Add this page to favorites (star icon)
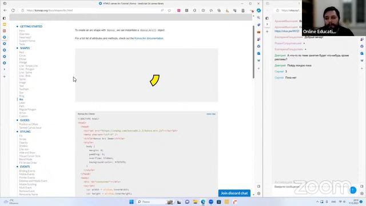Image resolution: width=366 pixels, height=206 pixels. coord(169,10)
